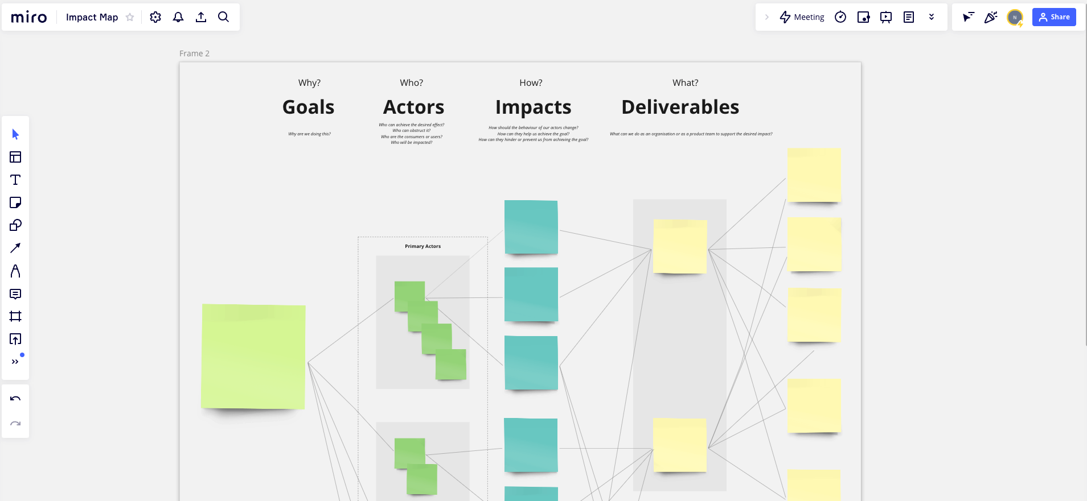1087x501 pixels.
Task: Select the Text tool
Action: coord(15,180)
